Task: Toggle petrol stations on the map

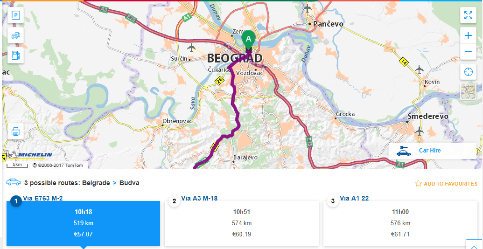Action: coord(15,55)
